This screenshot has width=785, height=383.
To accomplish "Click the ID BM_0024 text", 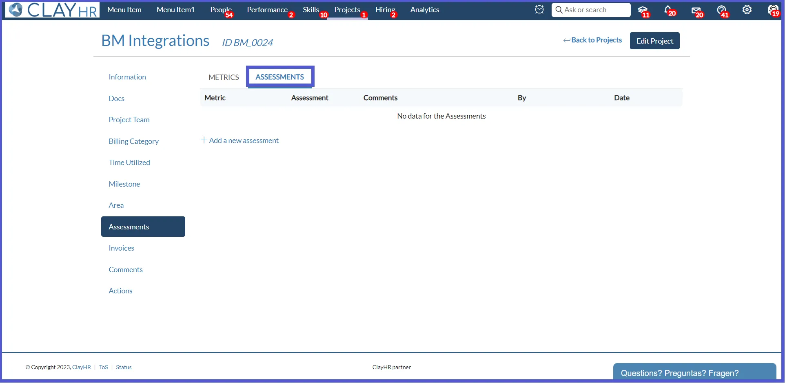I will click(x=247, y=43).
